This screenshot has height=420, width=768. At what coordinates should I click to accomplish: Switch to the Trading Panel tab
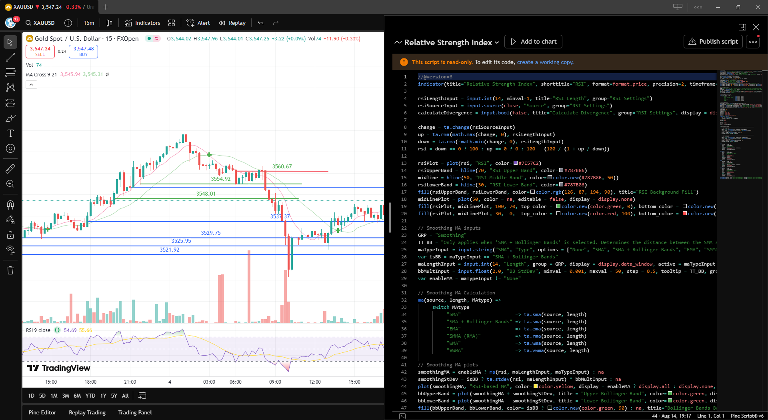pos(135,412)
